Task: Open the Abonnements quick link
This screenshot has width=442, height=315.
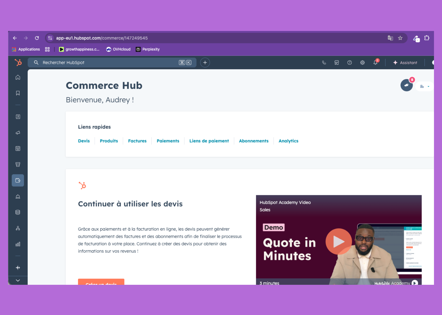Action: [254, 141]
